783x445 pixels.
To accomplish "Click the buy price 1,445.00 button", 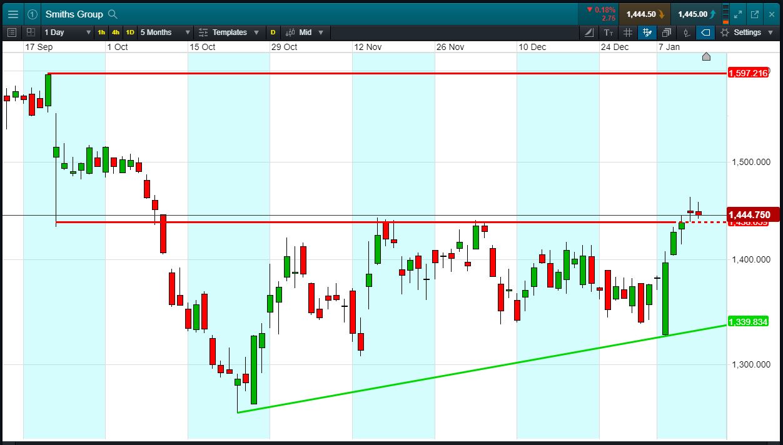I will [x=696, y=14].
